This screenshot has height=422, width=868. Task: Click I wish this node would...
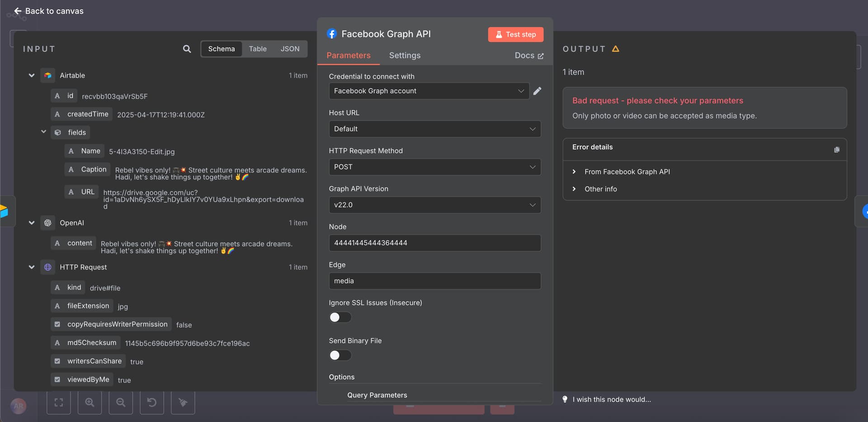(x=612, y=399)
